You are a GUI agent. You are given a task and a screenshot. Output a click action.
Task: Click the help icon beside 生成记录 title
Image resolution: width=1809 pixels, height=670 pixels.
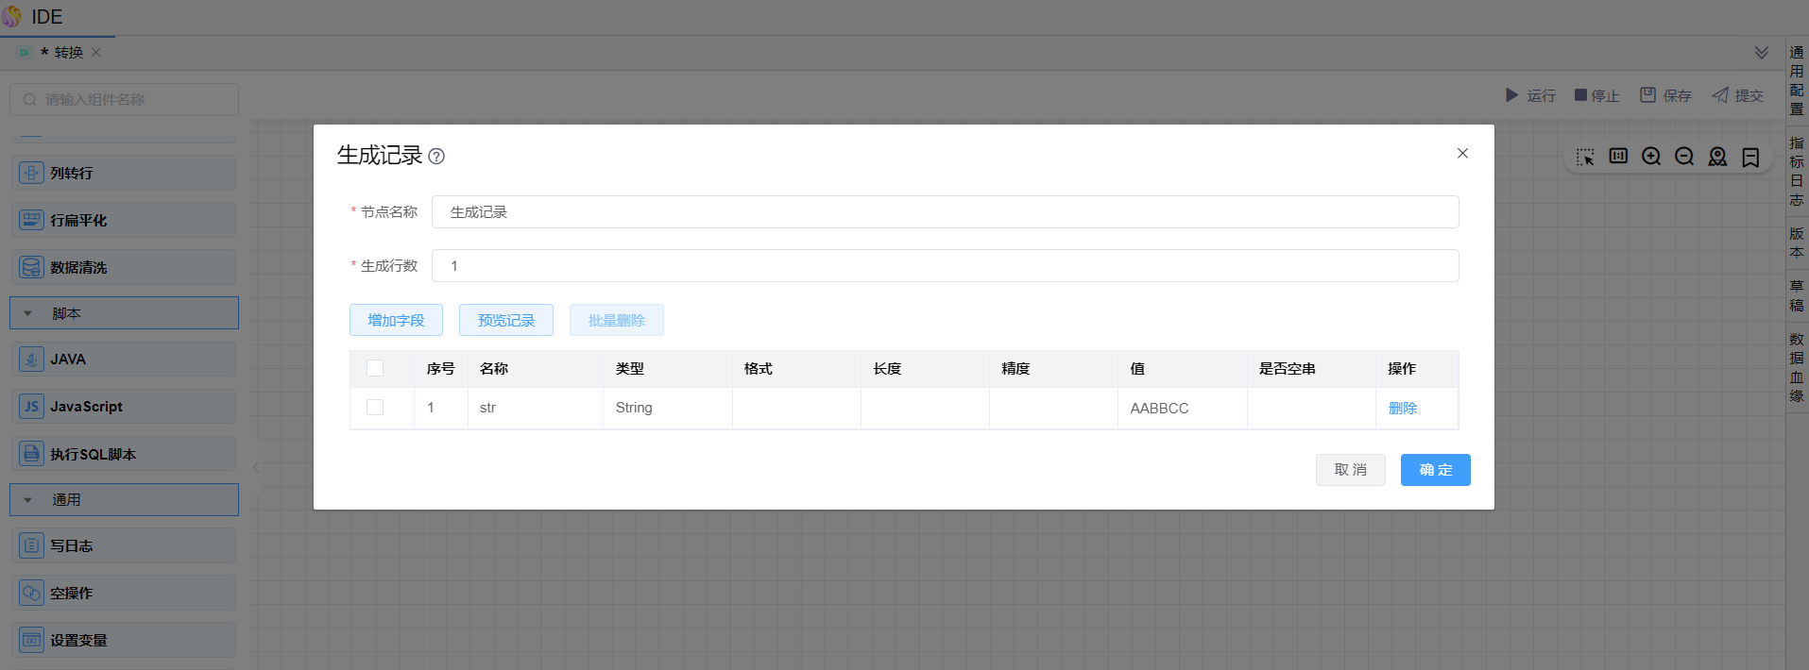coord(436,157)
